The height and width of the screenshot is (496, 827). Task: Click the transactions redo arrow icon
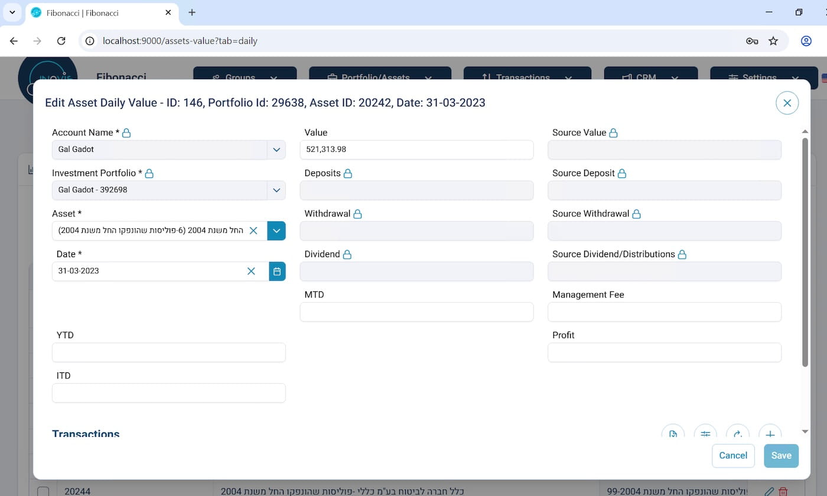coord(737,433)
